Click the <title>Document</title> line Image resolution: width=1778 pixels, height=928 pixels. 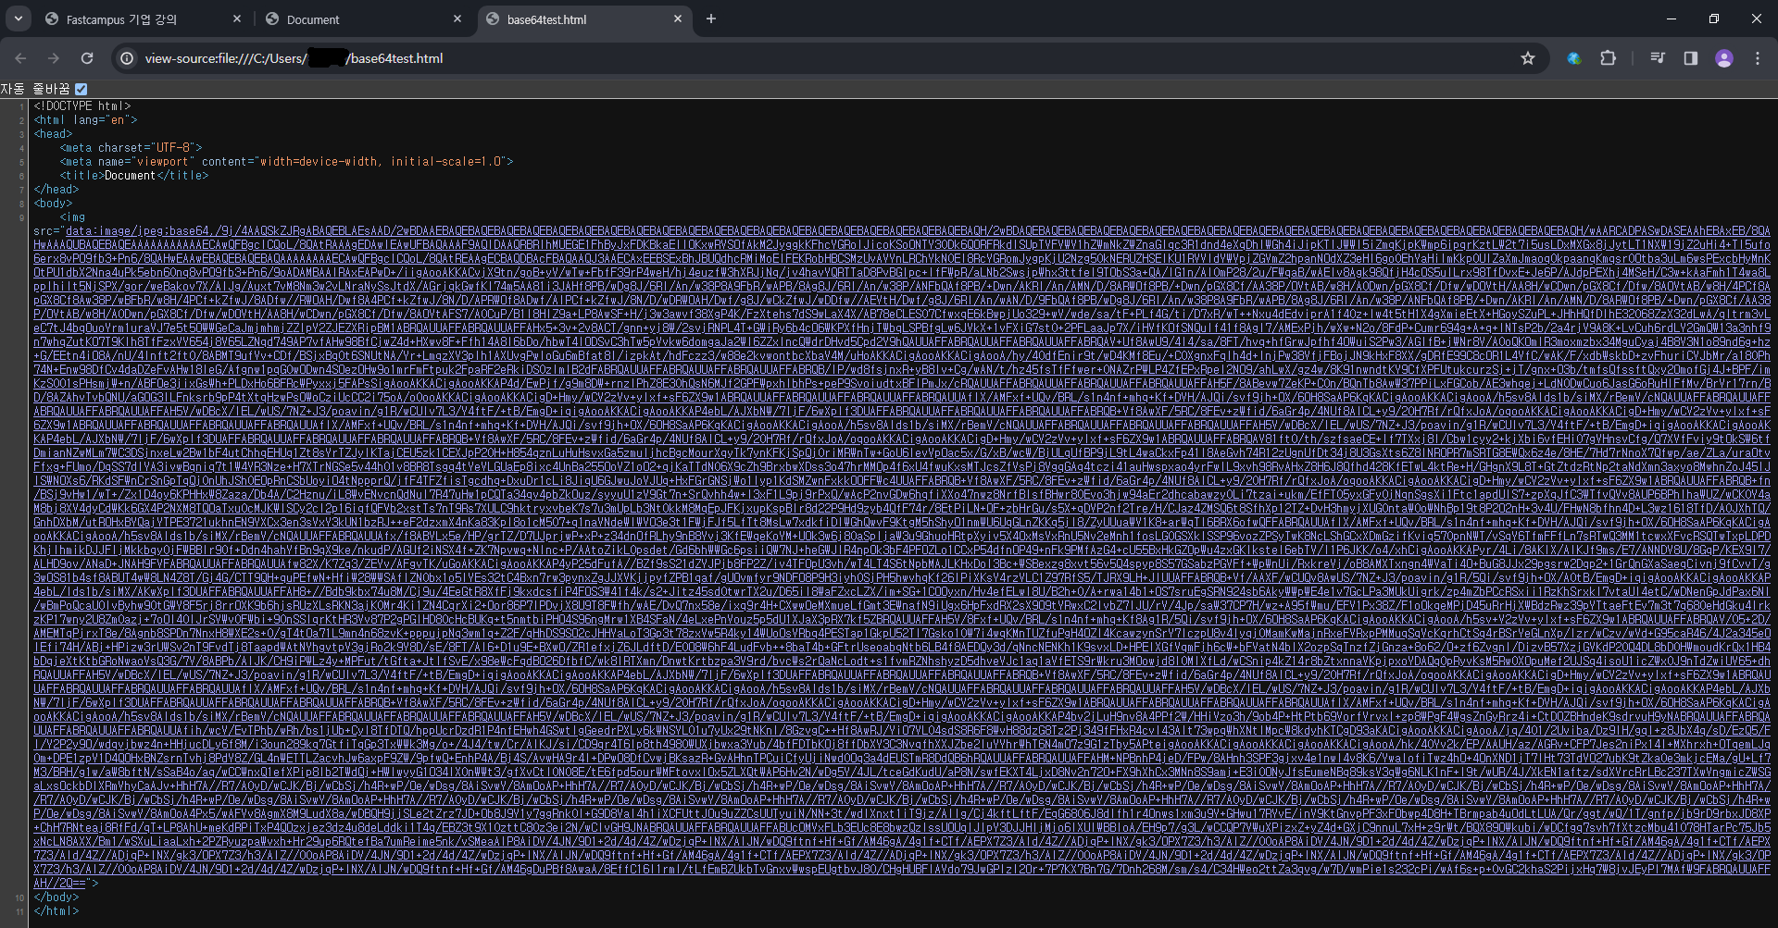(134, 176)
